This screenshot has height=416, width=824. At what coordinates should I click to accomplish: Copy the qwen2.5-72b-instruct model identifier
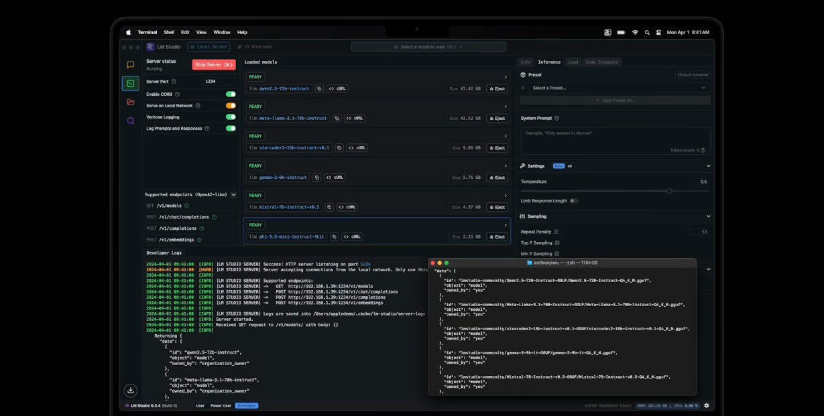pyautogui.click(x=319, y=88)
